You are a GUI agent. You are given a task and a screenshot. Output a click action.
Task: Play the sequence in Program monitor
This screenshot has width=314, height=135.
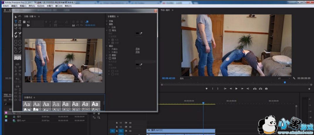pyautogui.click(x=236, y=89)
